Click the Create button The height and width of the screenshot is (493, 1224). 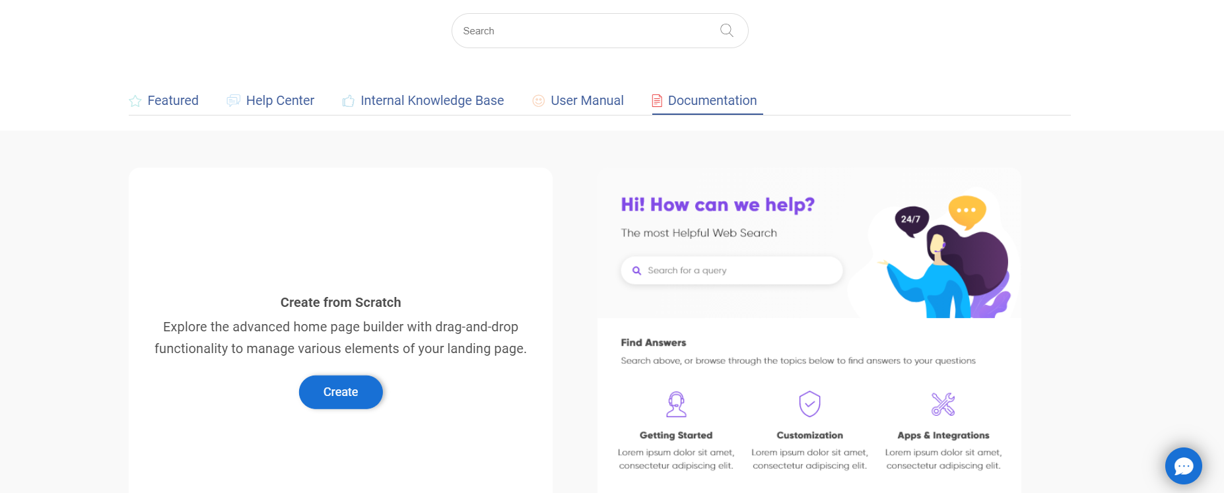point(341,392)
